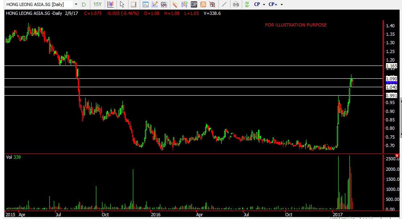
Task: Open the chart drawing edit icon
Action: [155, 4]
